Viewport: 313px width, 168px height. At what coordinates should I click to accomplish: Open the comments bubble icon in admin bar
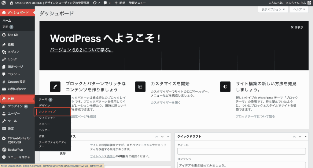[105, 3]
